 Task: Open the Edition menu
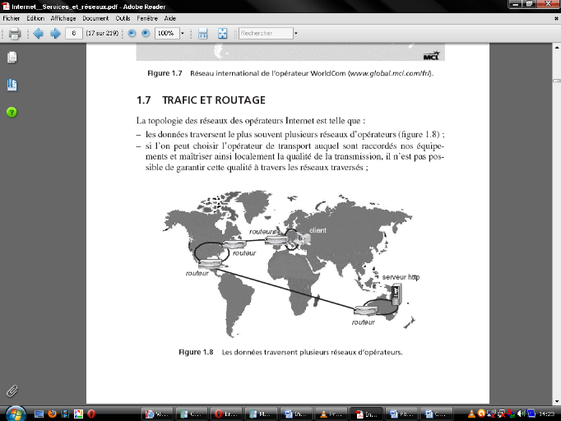point(35,18)
